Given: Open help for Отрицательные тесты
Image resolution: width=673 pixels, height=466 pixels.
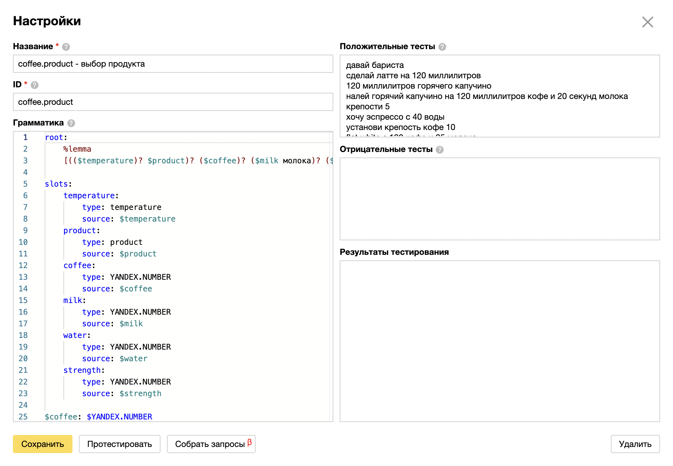Looking at the screenshot, I should tap(440, 150).
